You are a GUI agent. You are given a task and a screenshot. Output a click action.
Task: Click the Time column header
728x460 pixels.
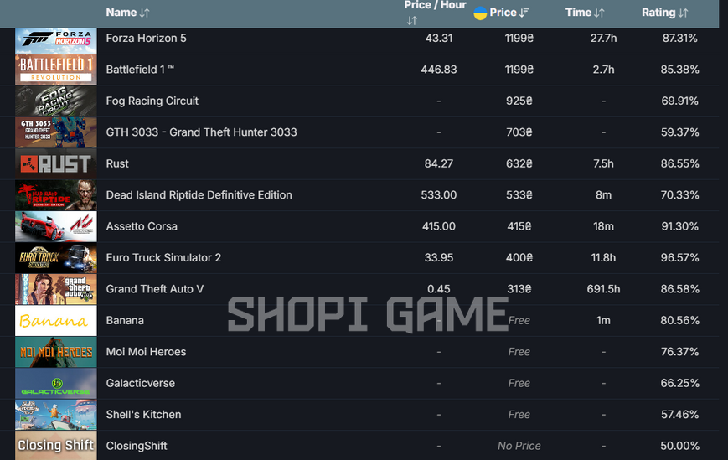point(578,13)
